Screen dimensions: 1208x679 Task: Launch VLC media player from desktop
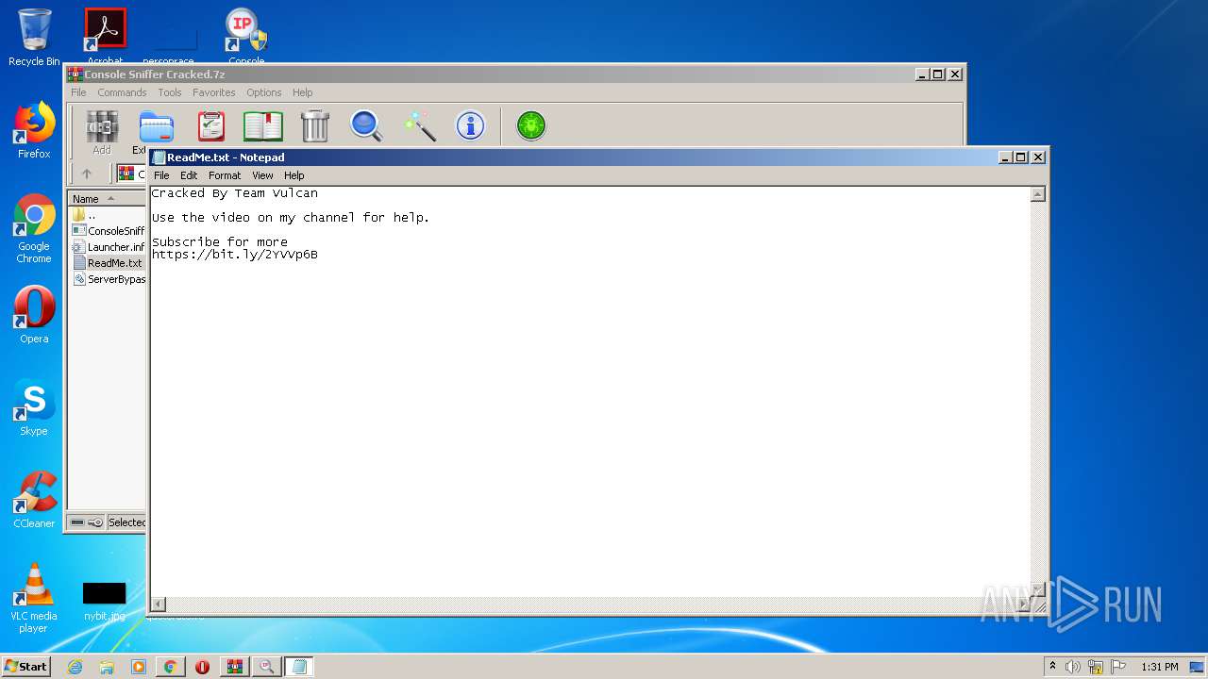34,598
